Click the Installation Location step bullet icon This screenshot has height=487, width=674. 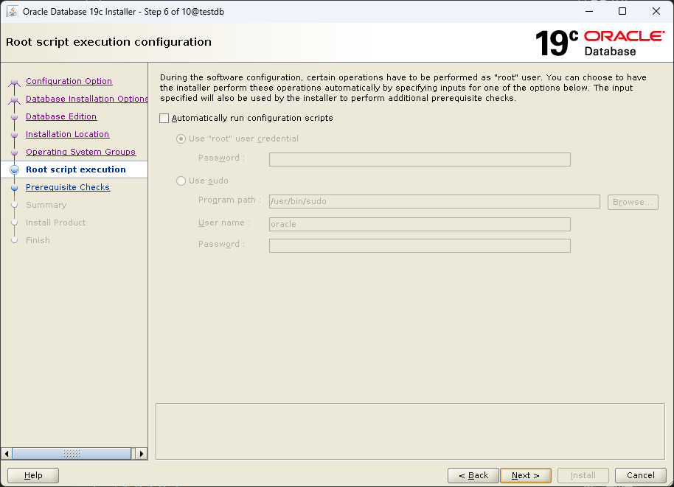pyautogui.click(x=15, y=134)
